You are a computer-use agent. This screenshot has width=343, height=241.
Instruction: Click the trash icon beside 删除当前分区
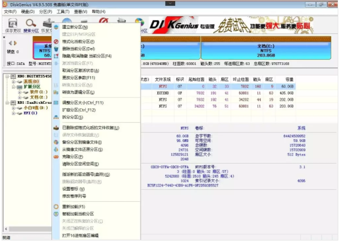pyautogui.click(x=56, y=49)
